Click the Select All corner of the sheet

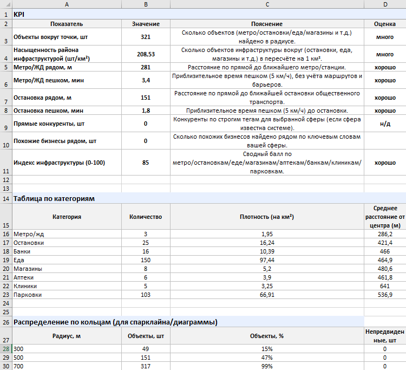5,4
